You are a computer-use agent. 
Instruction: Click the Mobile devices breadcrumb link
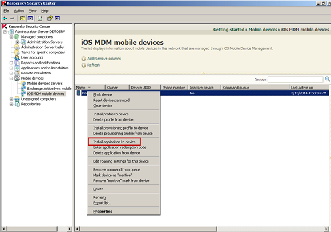(263, 30)
